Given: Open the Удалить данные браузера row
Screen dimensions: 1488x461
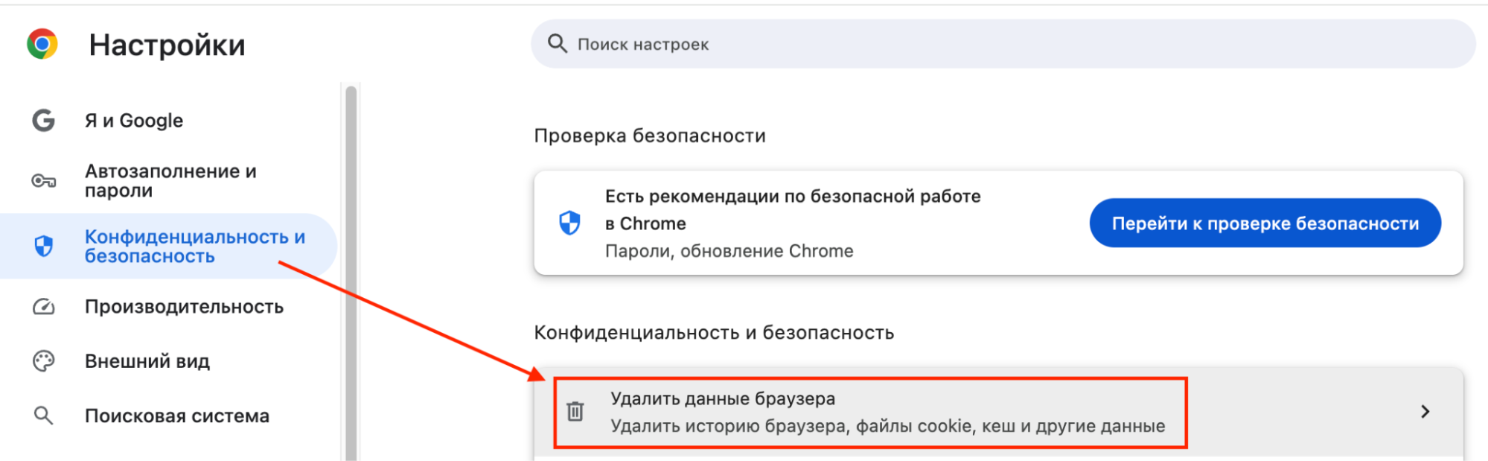Looking at the screenshot, I should 998,412.
